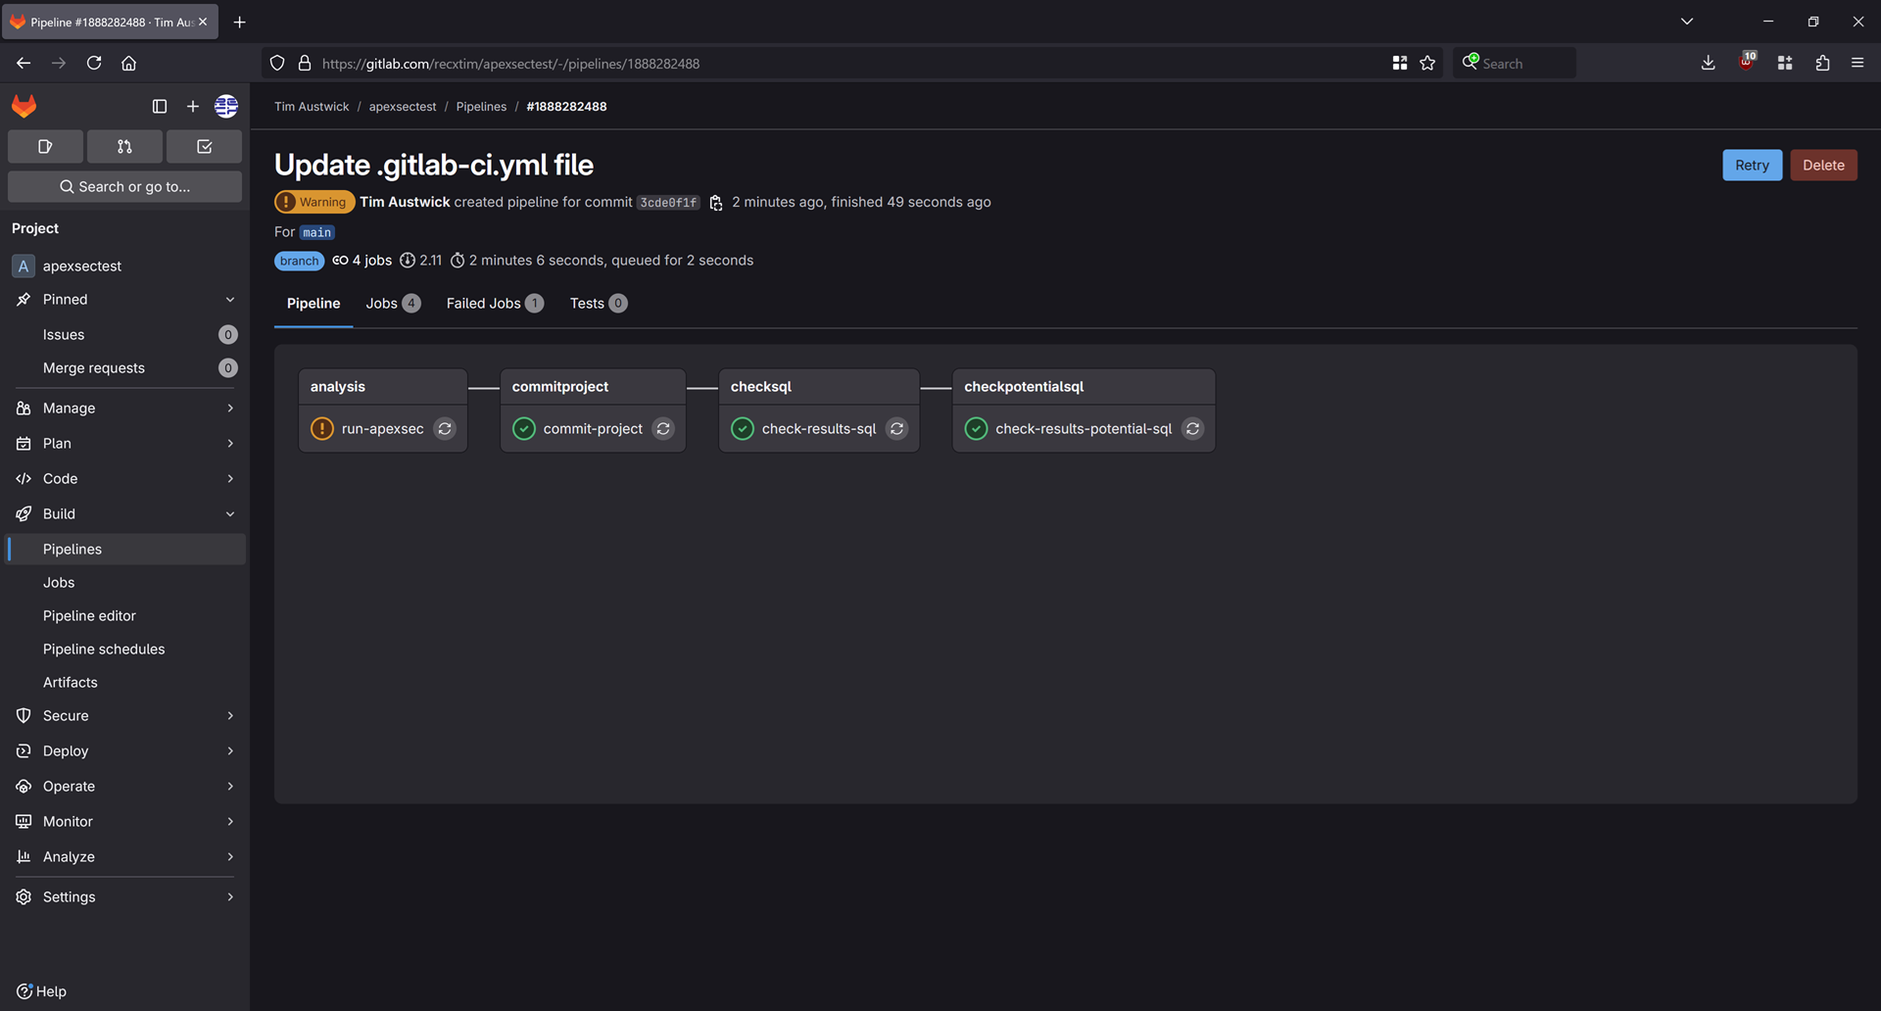Retry the run-apexsec job icon
Screen dimensions: 1881x1011
click(x=445, y=429)
